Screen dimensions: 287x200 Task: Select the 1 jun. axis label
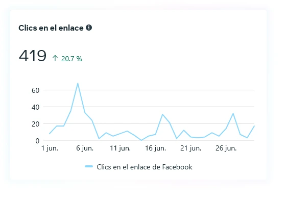point(50,148)
